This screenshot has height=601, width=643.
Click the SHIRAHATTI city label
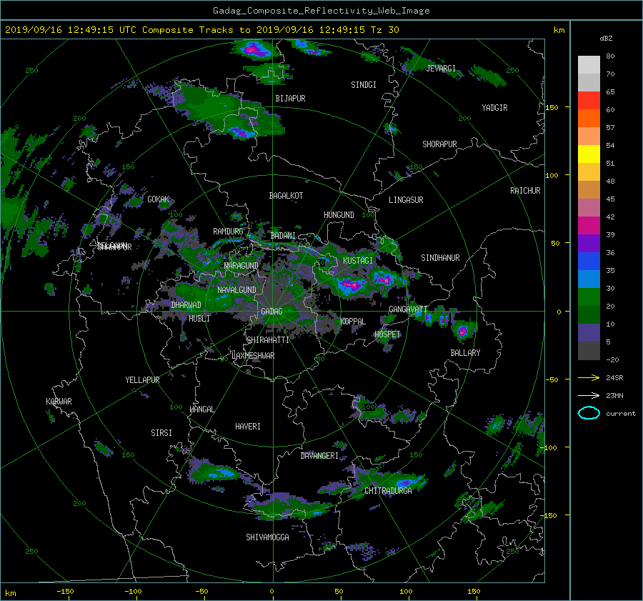tap(268, 340)
